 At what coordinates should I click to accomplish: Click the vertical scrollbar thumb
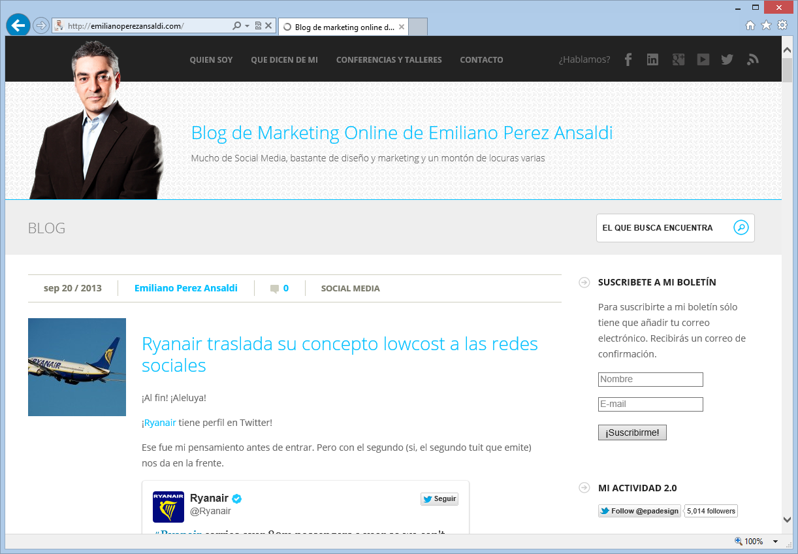[787, 69]
